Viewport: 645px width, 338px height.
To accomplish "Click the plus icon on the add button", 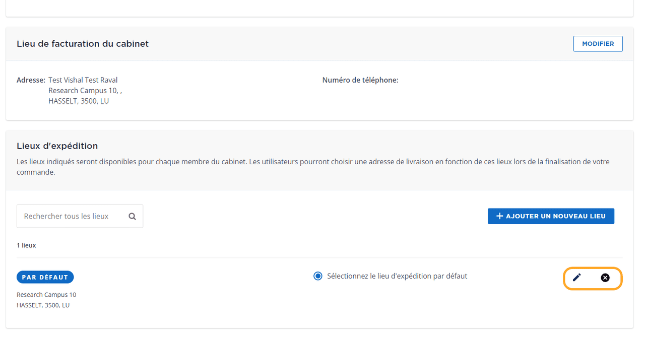I will (x=499, y=216).
